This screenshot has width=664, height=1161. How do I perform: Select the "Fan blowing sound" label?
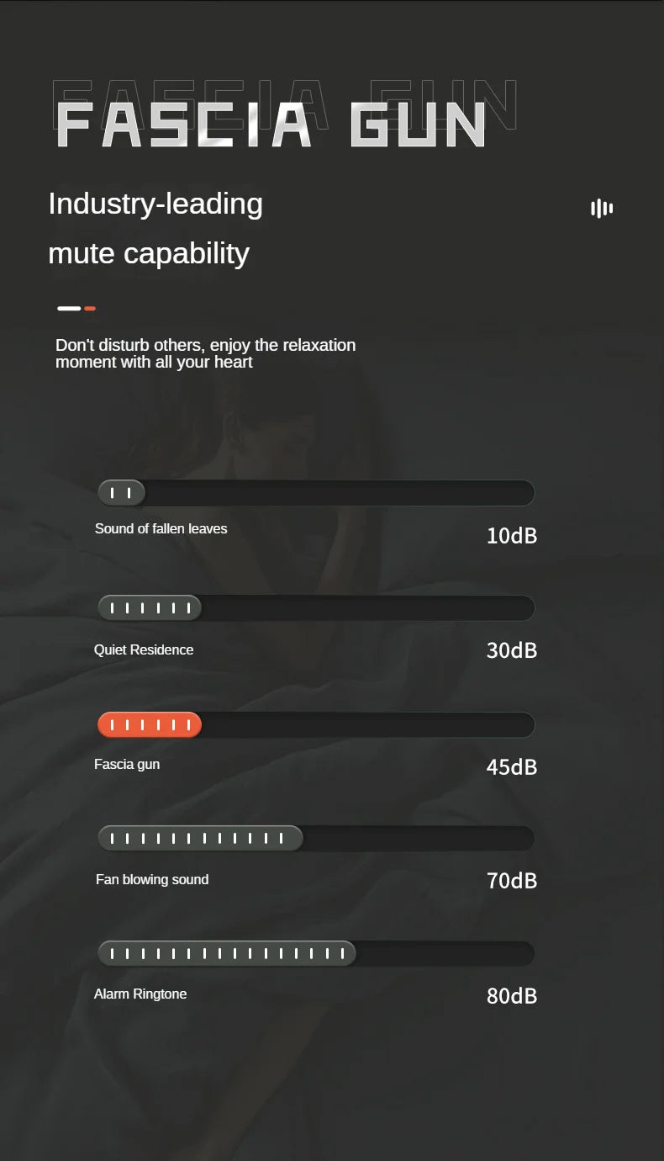pyautogui.click(x=152, y=880)
